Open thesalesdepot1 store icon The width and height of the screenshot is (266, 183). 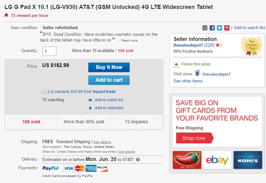[x=198, y=73]
